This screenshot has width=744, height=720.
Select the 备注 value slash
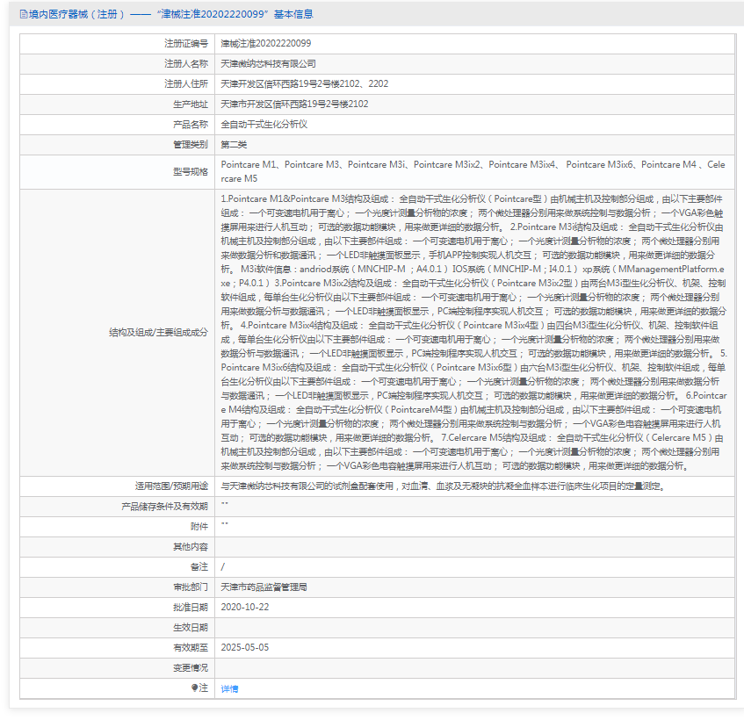coord(223,567)
